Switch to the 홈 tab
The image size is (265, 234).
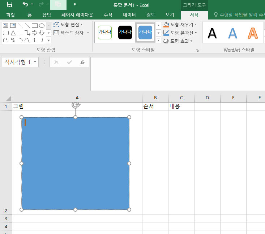click(x=30, y=15)
